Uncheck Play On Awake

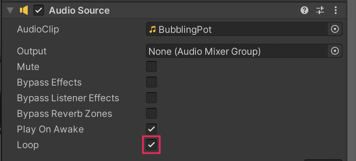[x=151, y=129]
